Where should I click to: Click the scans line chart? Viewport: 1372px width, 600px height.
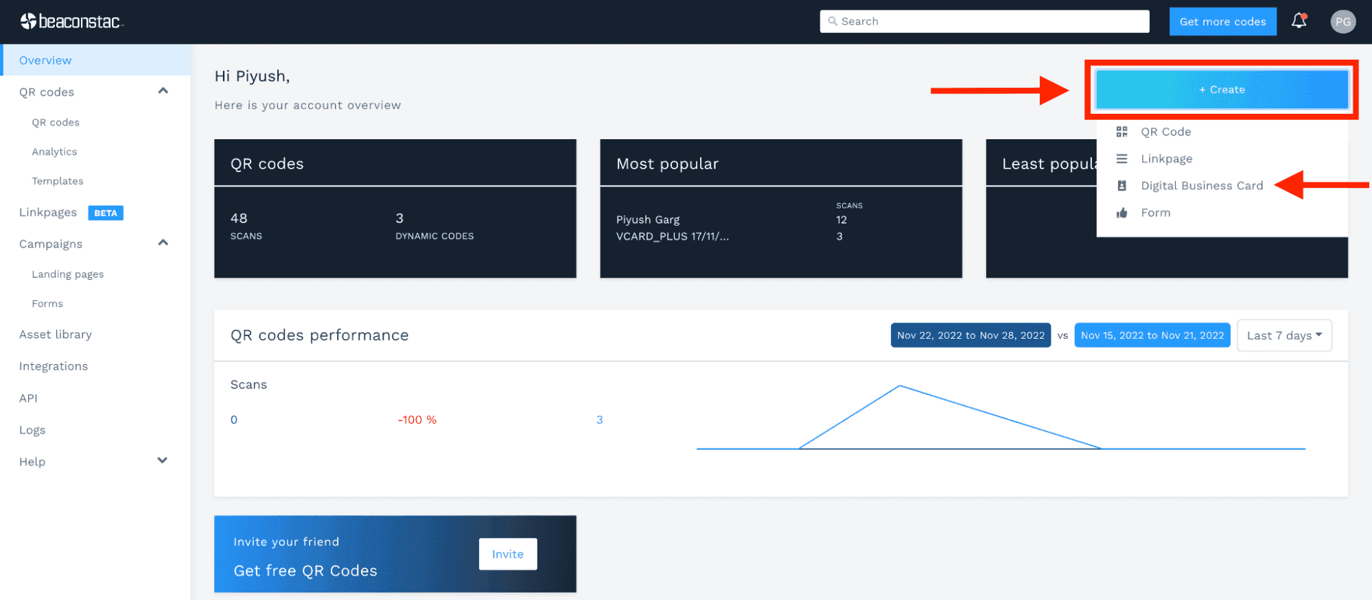[1001, 418]
